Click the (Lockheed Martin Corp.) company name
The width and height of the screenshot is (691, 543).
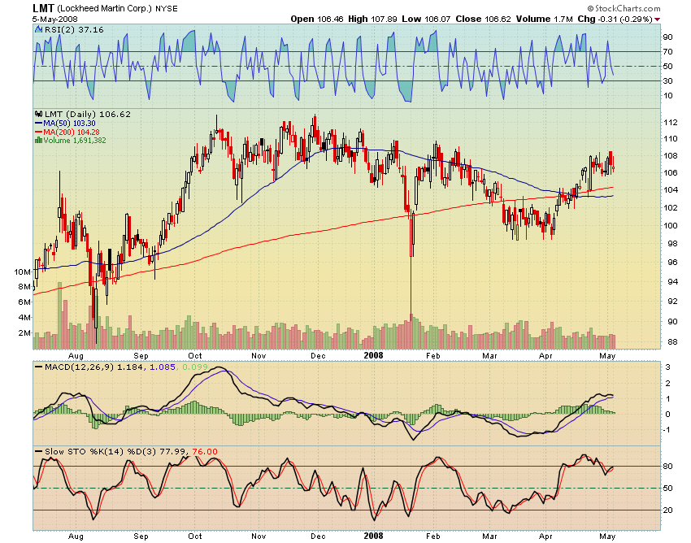pos(104,9)
